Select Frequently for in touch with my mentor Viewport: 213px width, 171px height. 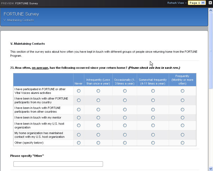coord(182,117)
